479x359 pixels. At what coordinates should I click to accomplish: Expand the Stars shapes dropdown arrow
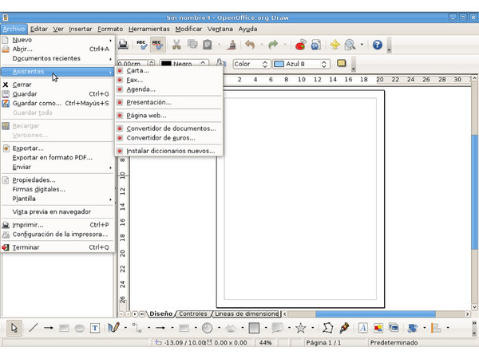tap(312, 328)
